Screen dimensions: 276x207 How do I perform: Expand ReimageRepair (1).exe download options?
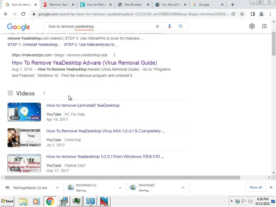coord(57,188)
